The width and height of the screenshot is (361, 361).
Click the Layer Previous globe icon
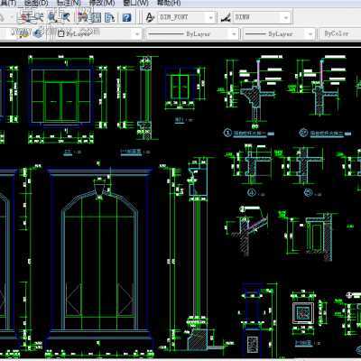click(38, 33)
